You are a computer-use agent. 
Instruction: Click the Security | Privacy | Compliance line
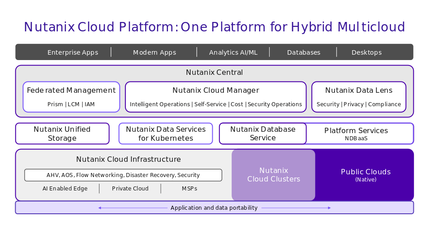coord(359,104)
